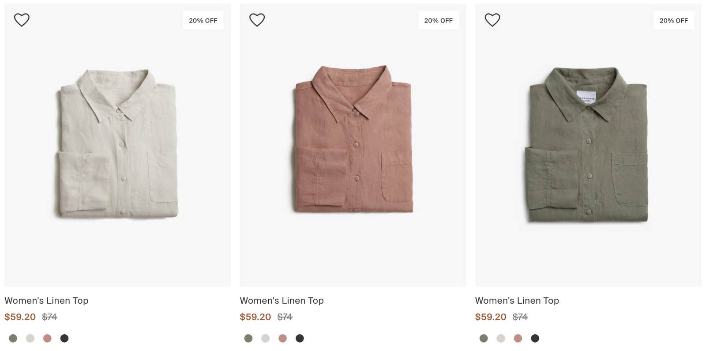
Task: Tap the heart icon on the rightmost shirt card
Action: point(492,19)
